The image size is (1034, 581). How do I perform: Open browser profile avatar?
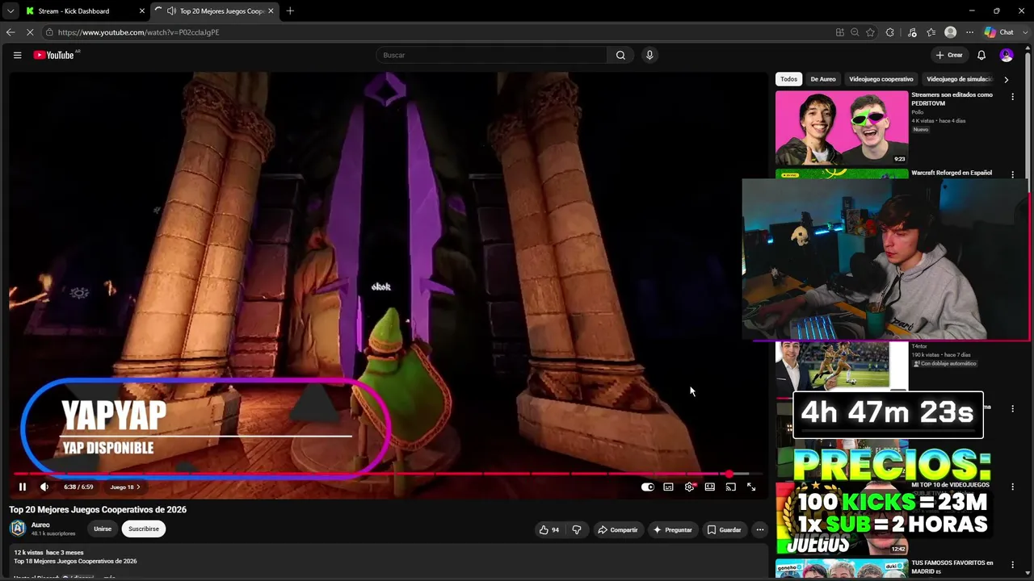951,32
